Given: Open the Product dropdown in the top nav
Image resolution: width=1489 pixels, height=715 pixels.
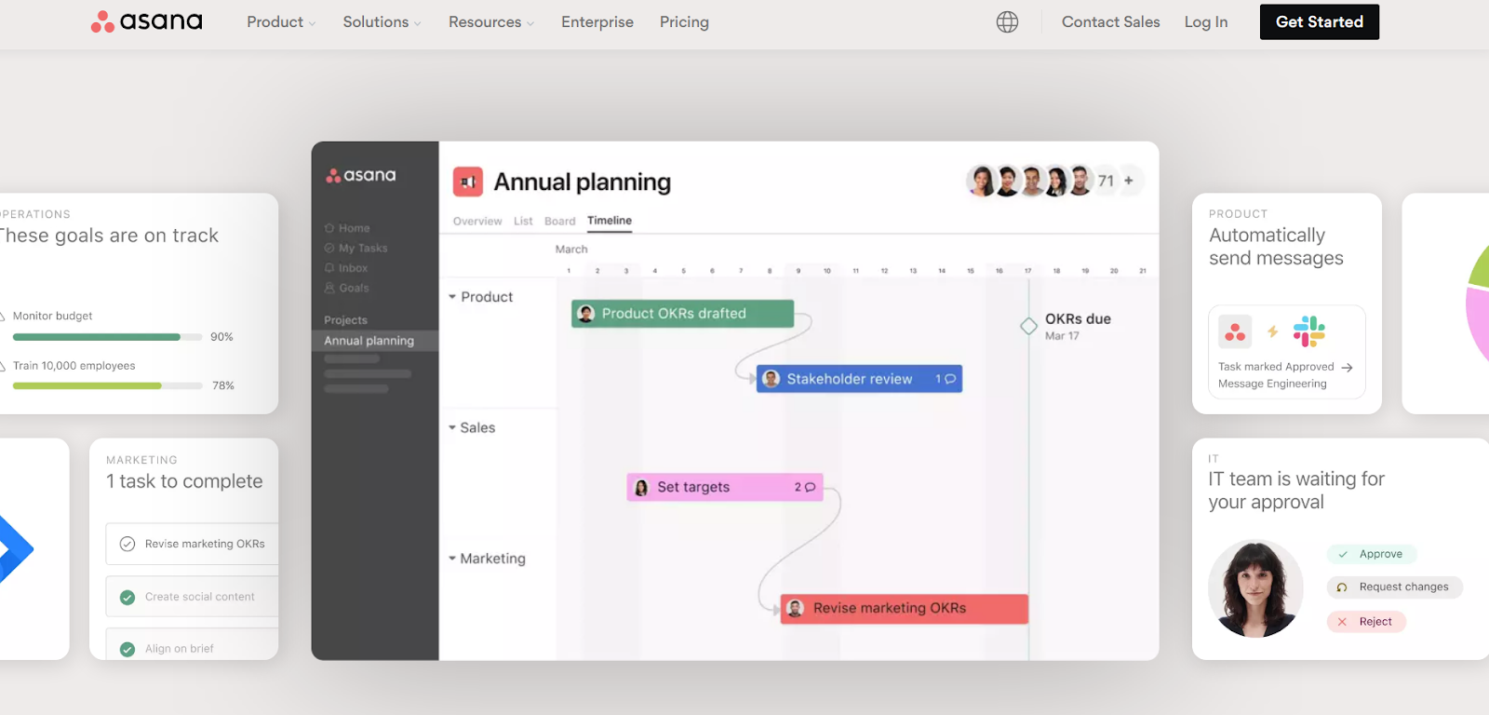Looking at the screenshot, I should (281, 21).
